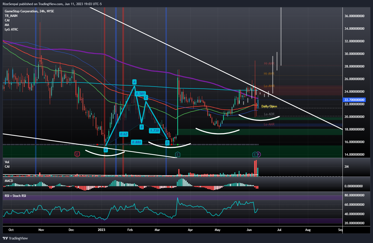Viewport: 373px width, 243px height.
Task: Click the purple lightning event marker in June
Action: coord(259,154)
